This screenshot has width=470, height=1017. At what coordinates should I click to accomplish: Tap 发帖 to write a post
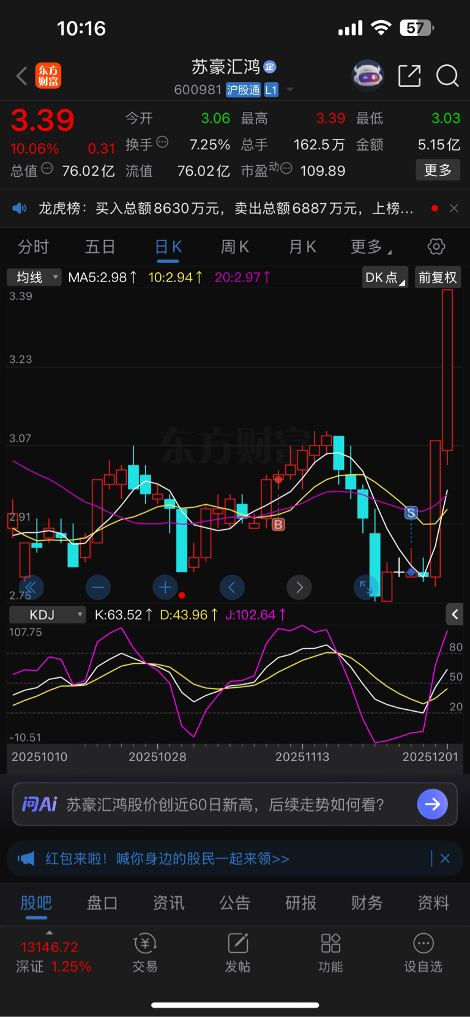click(237, 953)
